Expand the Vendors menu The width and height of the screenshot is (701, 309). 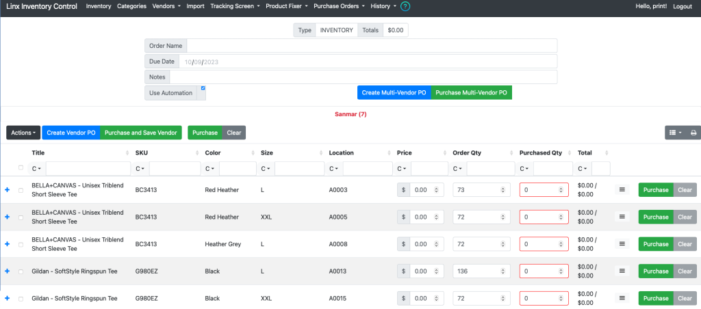pos(166,6)
